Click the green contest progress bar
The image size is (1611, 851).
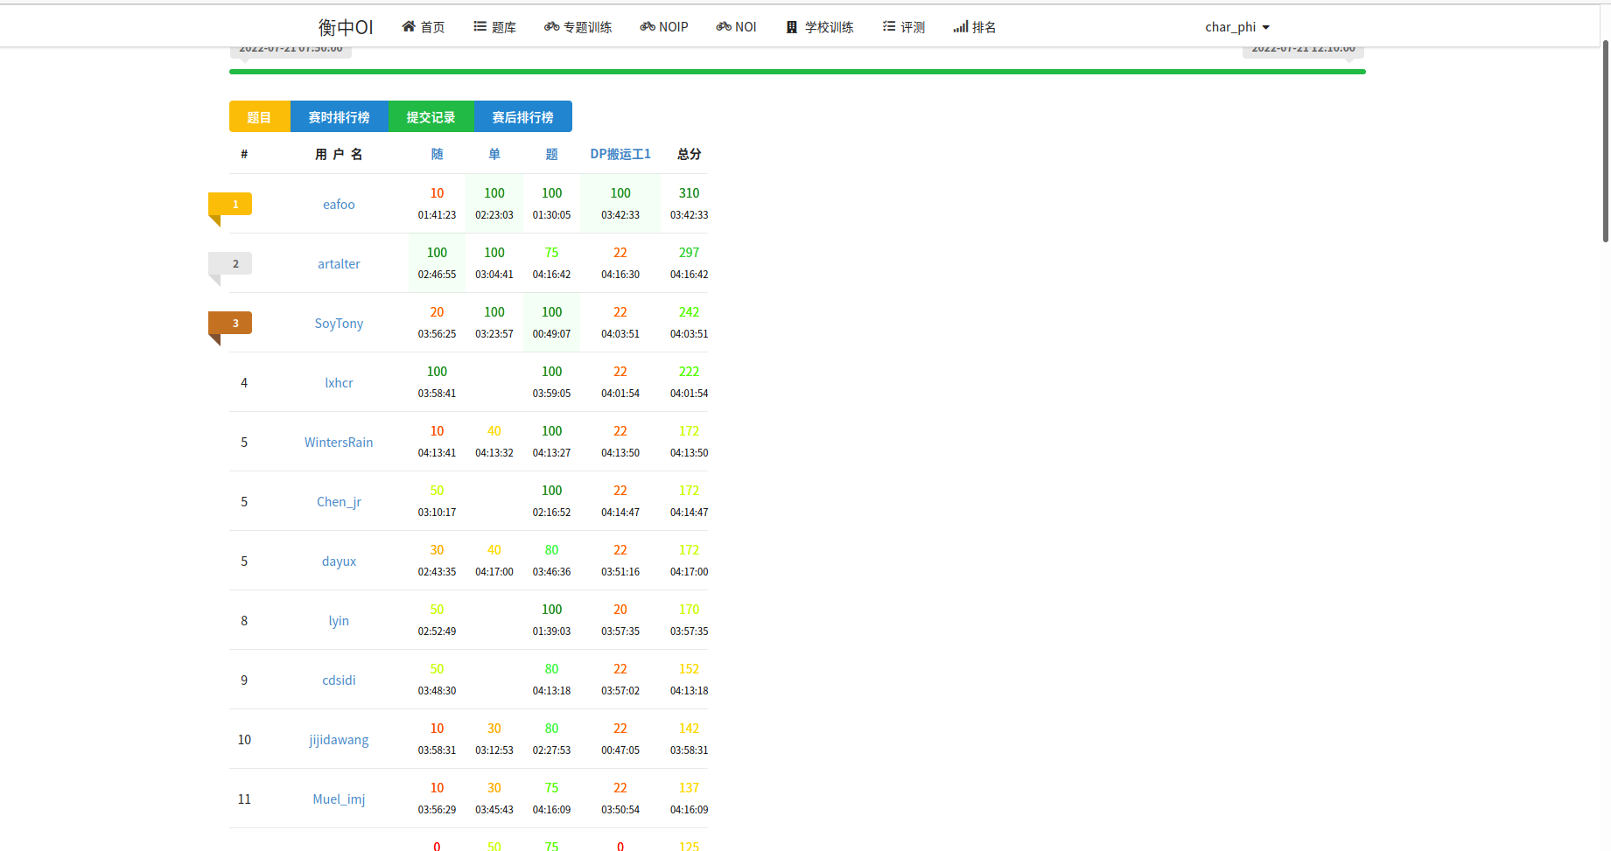coord(797,72)
